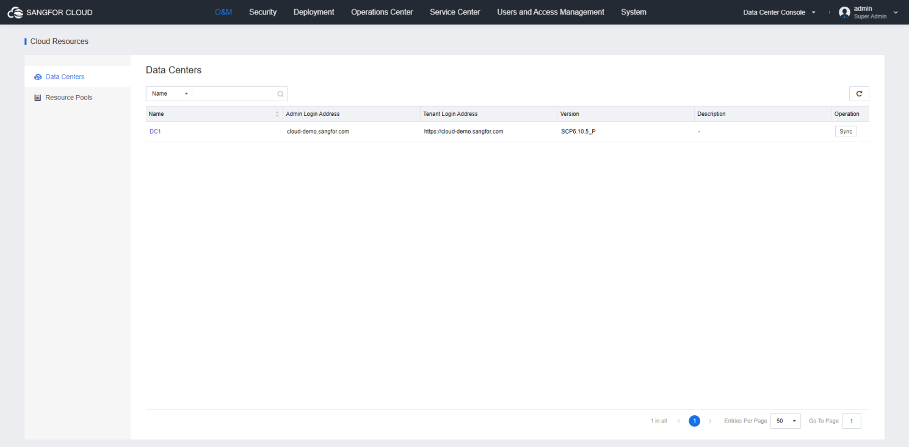Click the Go To Page input box
The height and width of the screenshot is (447, 909).
(852, 421)
